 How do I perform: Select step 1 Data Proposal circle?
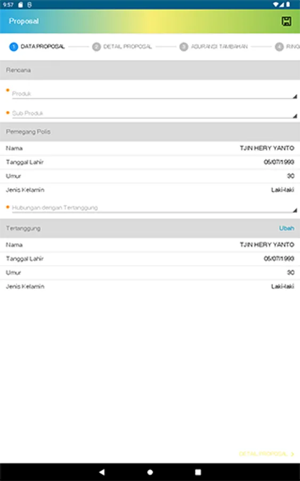coord(13,46)
